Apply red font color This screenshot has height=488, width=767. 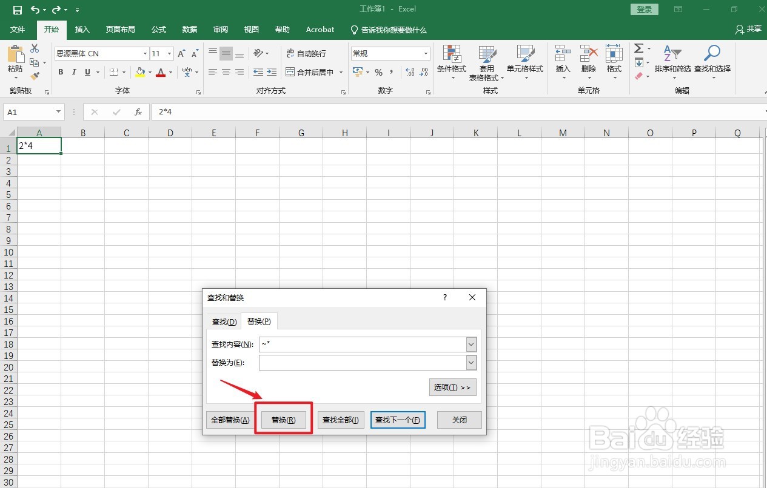coord(161,72)
